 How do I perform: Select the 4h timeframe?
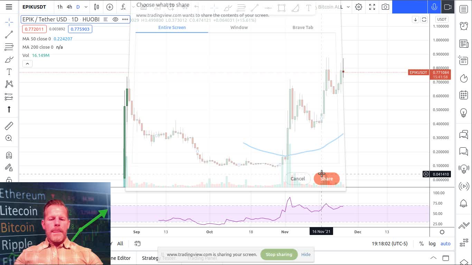[x=69, y=7]
